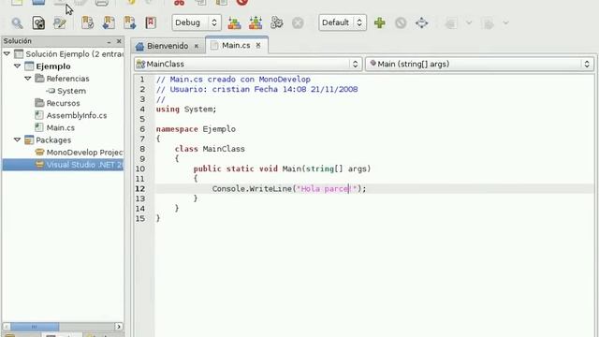This screenshot has height=337, width=599.
Task: Open the navigate forward history arrow
Action: coord(505,22)
